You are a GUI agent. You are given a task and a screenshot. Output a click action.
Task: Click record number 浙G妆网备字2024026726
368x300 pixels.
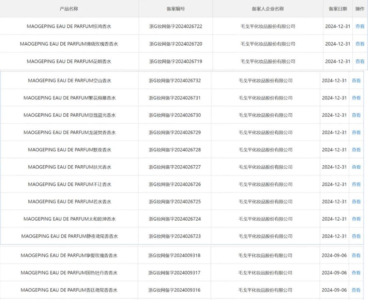[x=174, y=184]
